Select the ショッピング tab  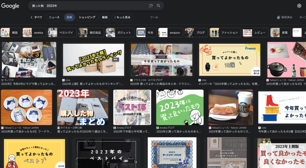tap(87, 17)
